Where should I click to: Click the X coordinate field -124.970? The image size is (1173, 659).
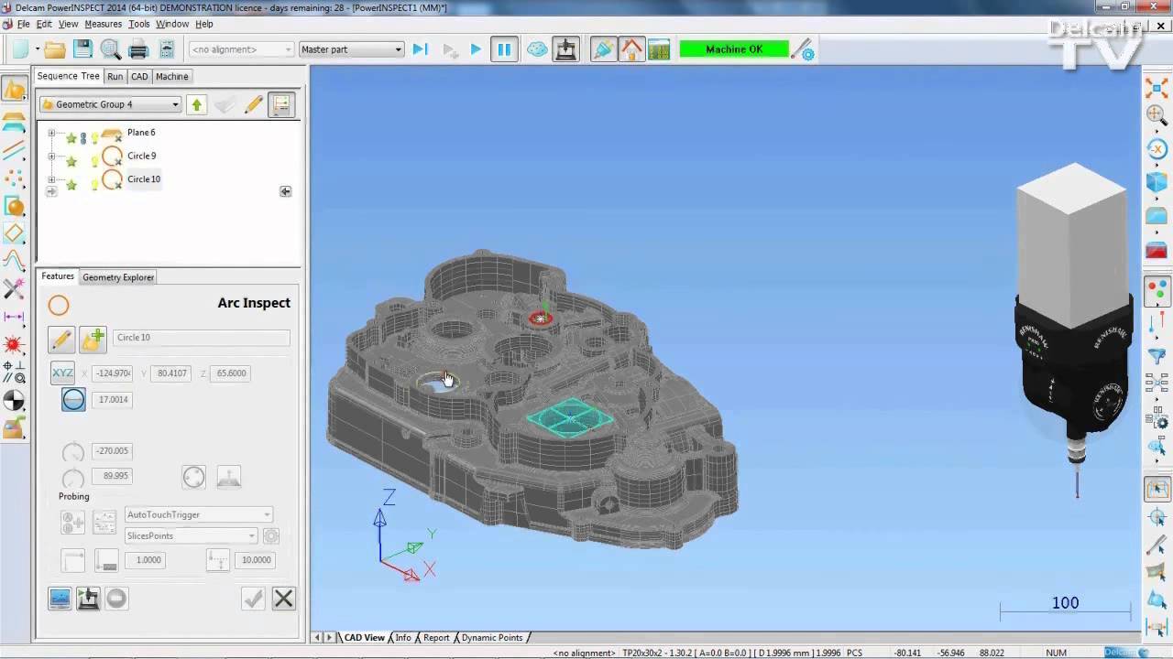(113, 373)
